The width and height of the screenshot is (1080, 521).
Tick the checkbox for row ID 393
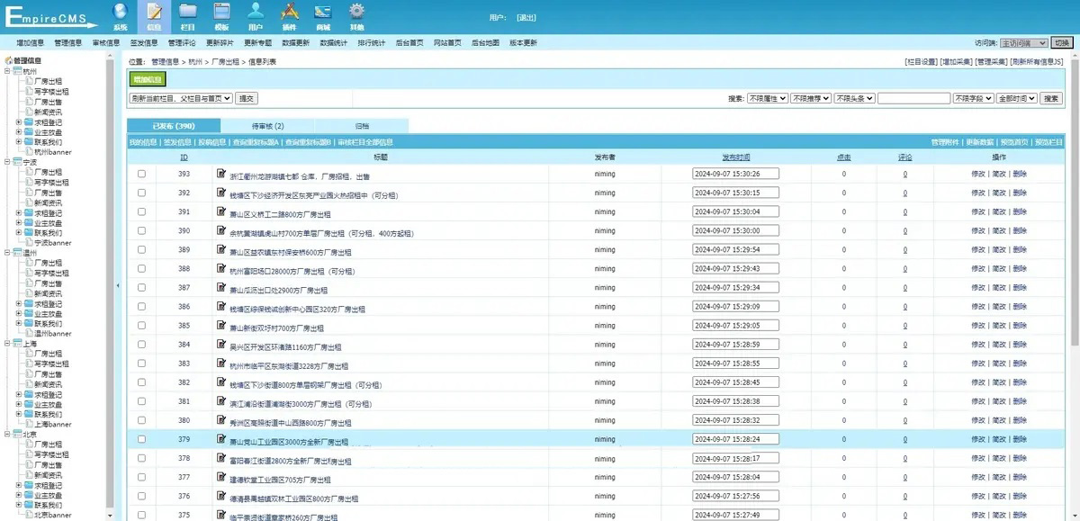pos(141,174)
